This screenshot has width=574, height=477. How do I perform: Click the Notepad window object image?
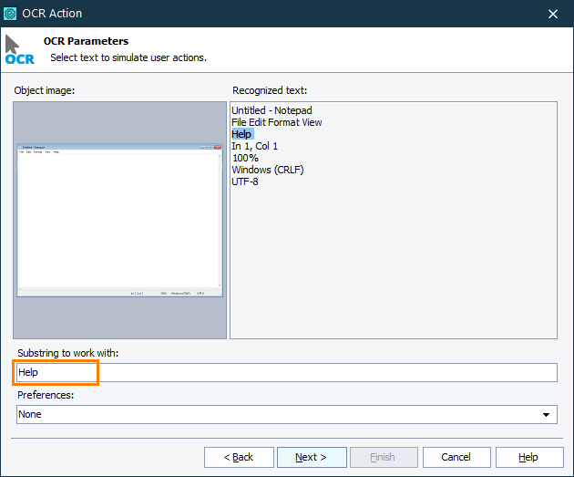[x=119, y=221]
